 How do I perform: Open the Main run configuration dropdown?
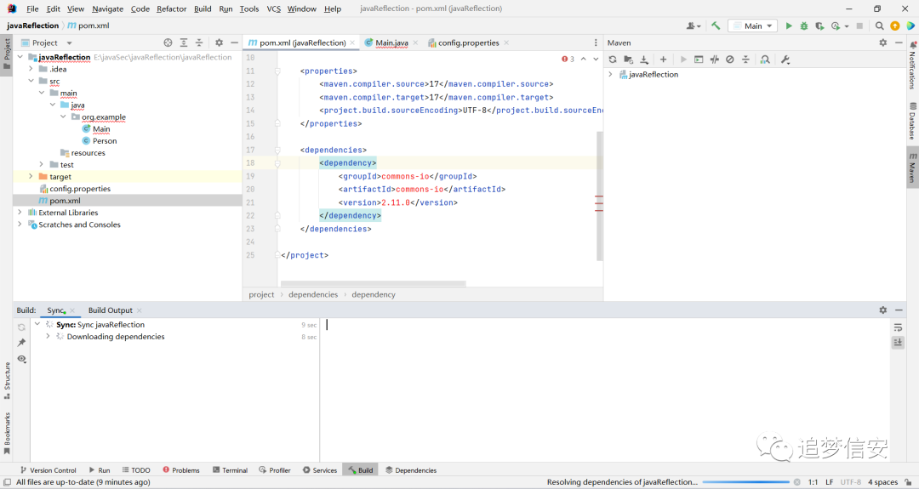coord(752,26)
